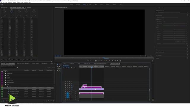This screenshot has height=107, width=190.
Task: Toggle the HSL Secondary checkbox
Action: (x=187, y=55)
